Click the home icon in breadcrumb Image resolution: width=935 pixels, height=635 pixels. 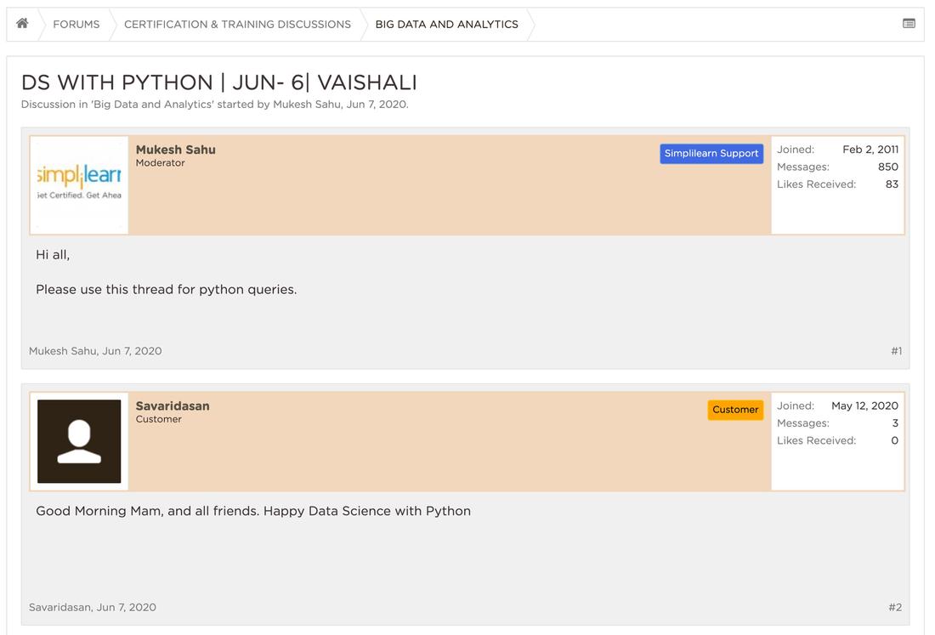(x=22, y=24)
